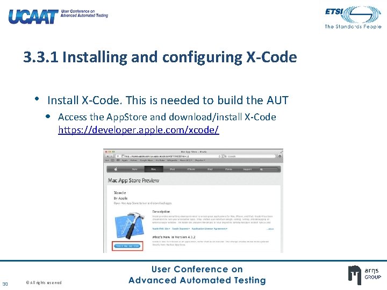387x290 pixels.
Task: Click the View in Mac App Store button
Action: pyautogui.click(x=127, y=246)
